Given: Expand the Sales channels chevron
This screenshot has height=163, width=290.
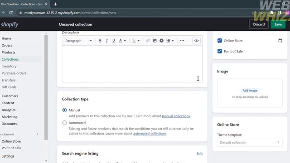Looking at the screenshot, I should coord(37,134).
